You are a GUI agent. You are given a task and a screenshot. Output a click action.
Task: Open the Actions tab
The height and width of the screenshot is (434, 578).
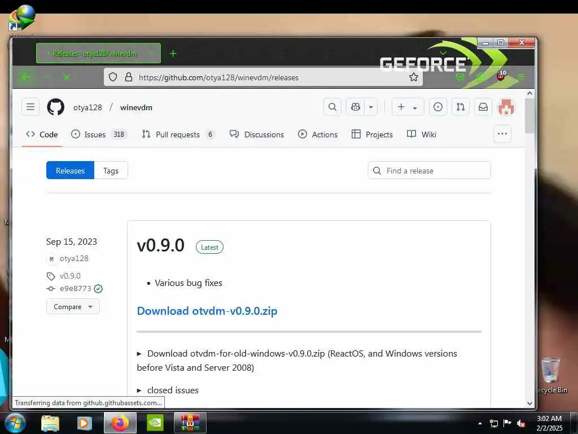(x=317, y=134)
